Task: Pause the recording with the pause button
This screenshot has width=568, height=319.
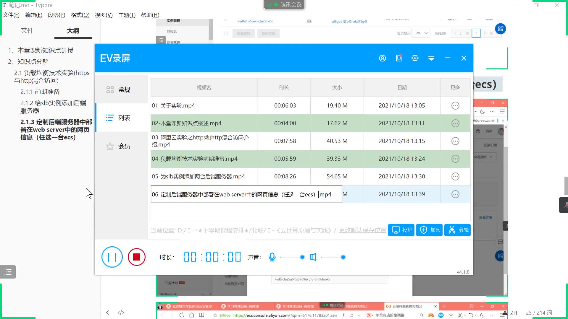Action: pyautogui.click(x=112, y=257)
